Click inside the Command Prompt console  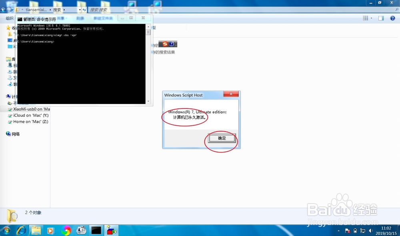(x=81, y=64)
